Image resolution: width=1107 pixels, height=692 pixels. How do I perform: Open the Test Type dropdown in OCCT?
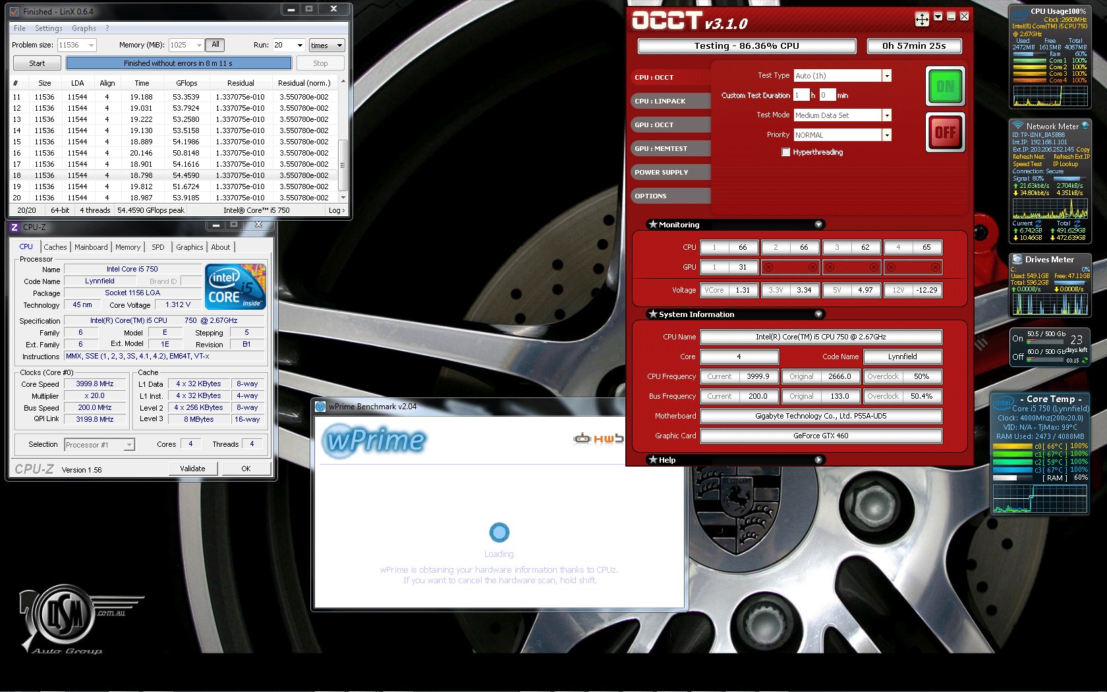pyautogui.click(x=887, y=76)
